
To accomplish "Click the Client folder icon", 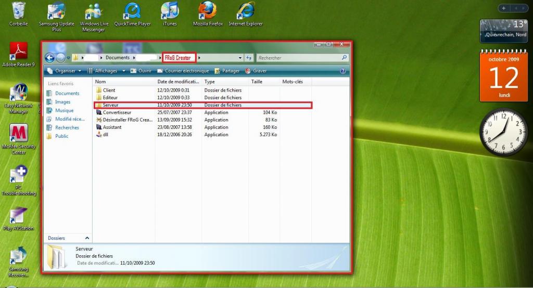I will point(99,90).
